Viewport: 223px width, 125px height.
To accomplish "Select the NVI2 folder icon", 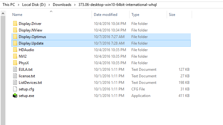I will click(x=15, y=56).
